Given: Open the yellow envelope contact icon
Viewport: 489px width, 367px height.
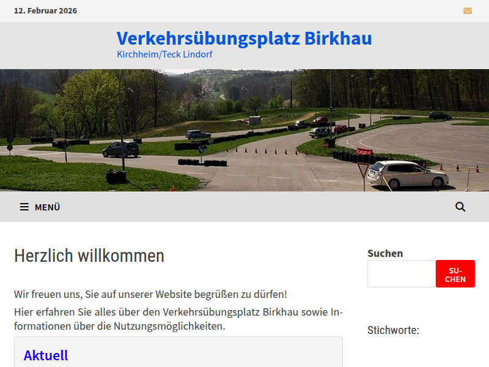Looking at the screenshot, I should (468, 10).
